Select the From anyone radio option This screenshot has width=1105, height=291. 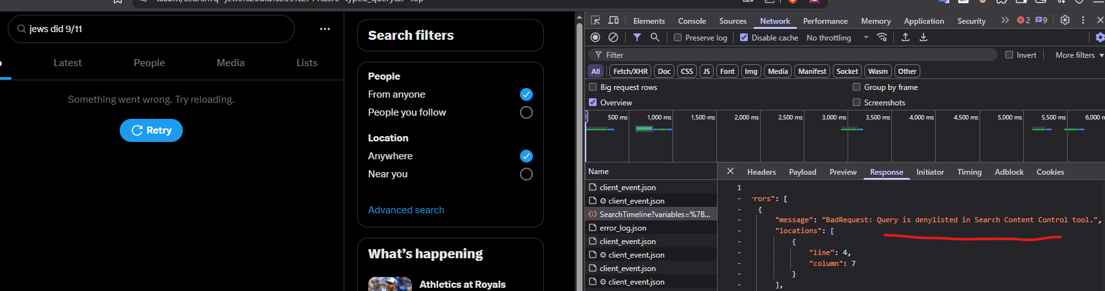coord(526,94)
